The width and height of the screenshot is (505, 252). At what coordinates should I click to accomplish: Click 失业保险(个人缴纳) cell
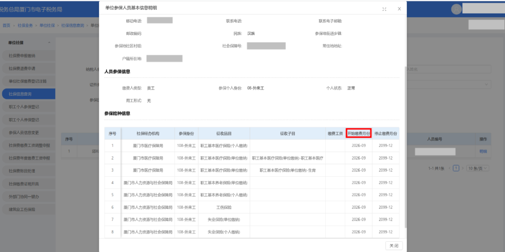pos(224,232)
